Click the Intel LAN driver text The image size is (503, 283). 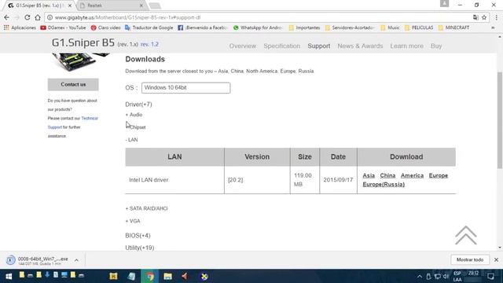tap(149, 180)
